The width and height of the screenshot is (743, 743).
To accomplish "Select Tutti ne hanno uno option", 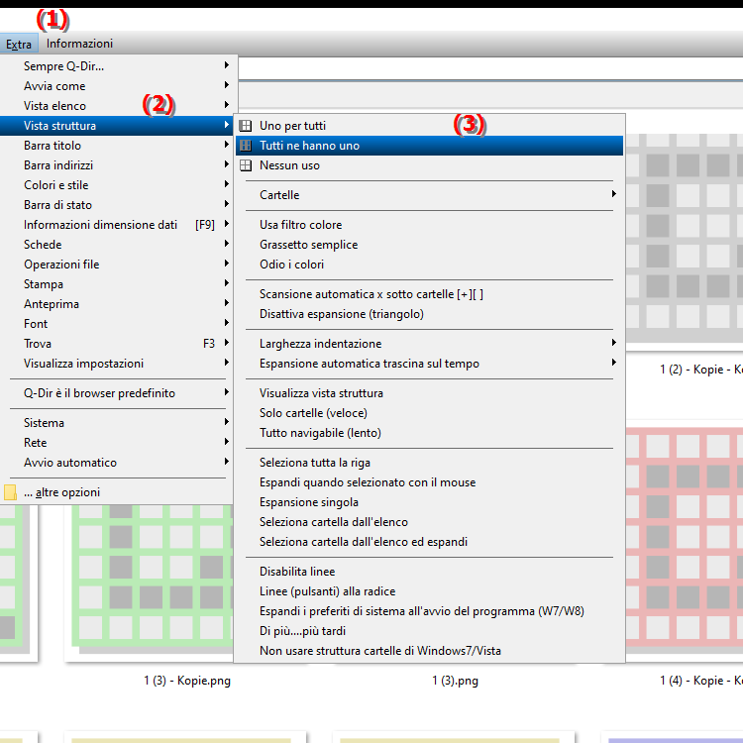I will 429,146.
